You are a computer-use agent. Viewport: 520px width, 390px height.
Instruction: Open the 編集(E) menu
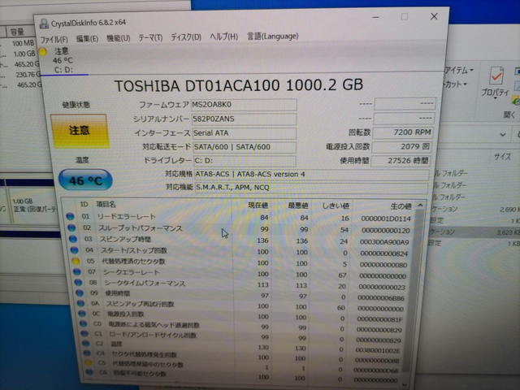point(87,39)
